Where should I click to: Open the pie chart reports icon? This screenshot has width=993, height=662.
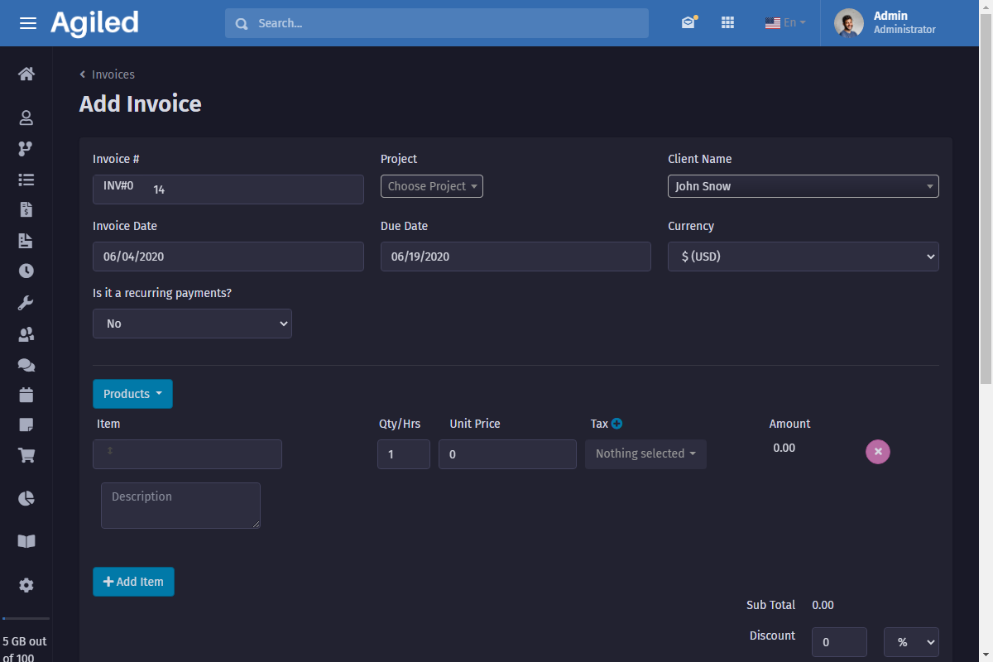[x=26, y=498]
